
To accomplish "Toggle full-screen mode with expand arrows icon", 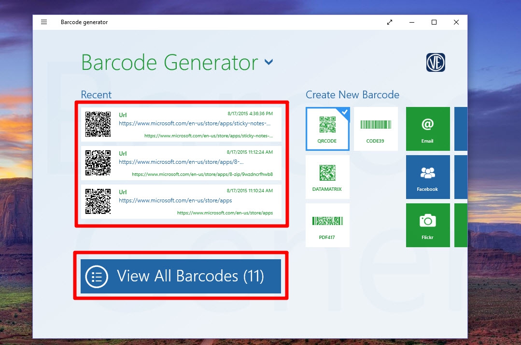I will coord(390,22).
